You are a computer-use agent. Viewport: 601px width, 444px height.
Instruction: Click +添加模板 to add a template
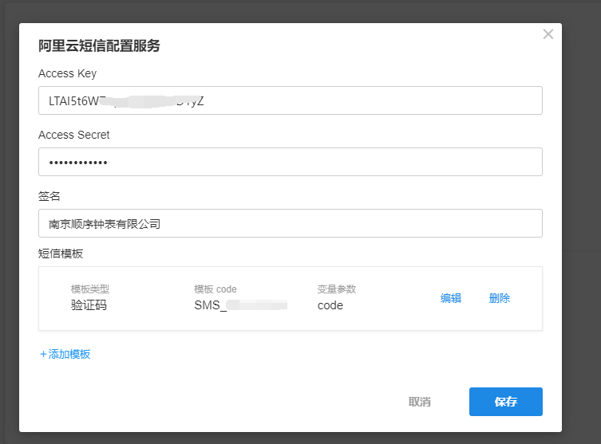click(x=65, y=354)
